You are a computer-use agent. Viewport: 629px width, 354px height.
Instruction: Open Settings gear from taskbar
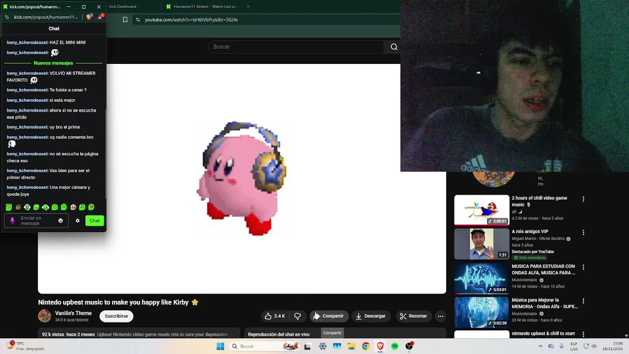point(322,346)
